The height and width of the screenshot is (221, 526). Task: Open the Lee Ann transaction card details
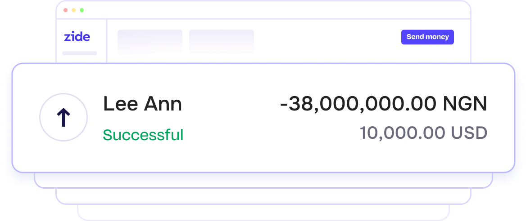click(263, 118)
